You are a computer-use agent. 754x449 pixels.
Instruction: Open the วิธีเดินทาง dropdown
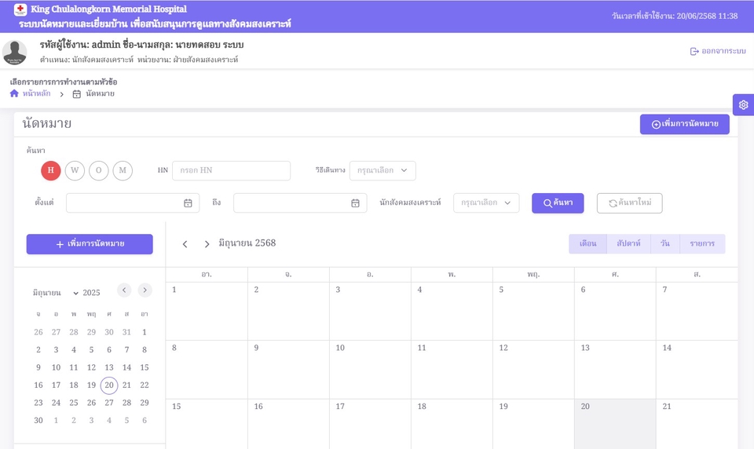coord(382,170)
